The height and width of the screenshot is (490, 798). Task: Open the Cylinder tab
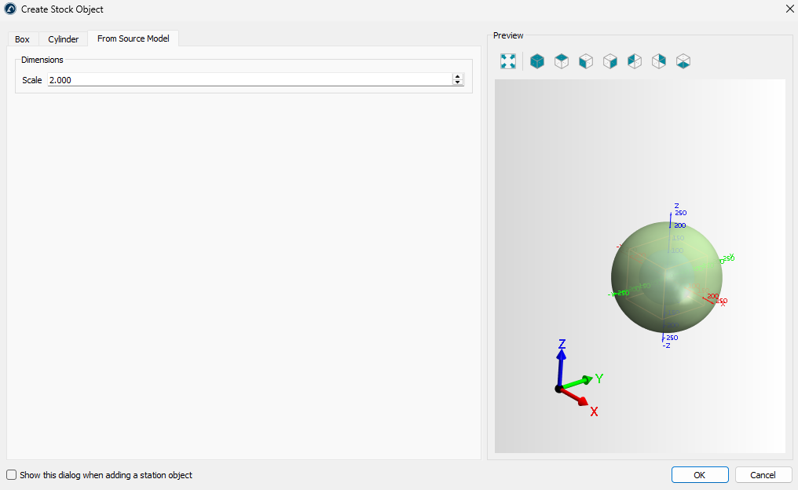coord(63,39)
